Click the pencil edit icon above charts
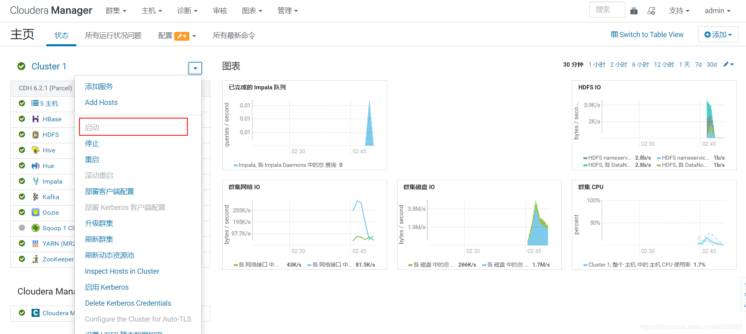 [x=726, y=64]
